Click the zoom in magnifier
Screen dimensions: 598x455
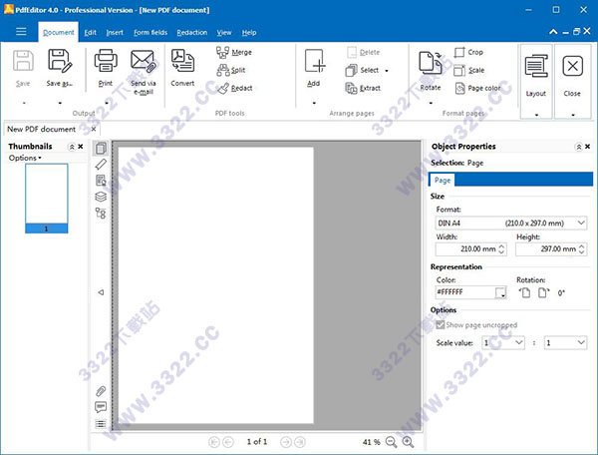point(408,442)
